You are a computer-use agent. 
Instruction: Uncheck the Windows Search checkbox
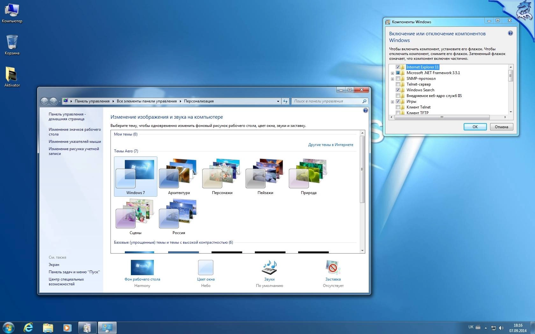pos(398,90)
